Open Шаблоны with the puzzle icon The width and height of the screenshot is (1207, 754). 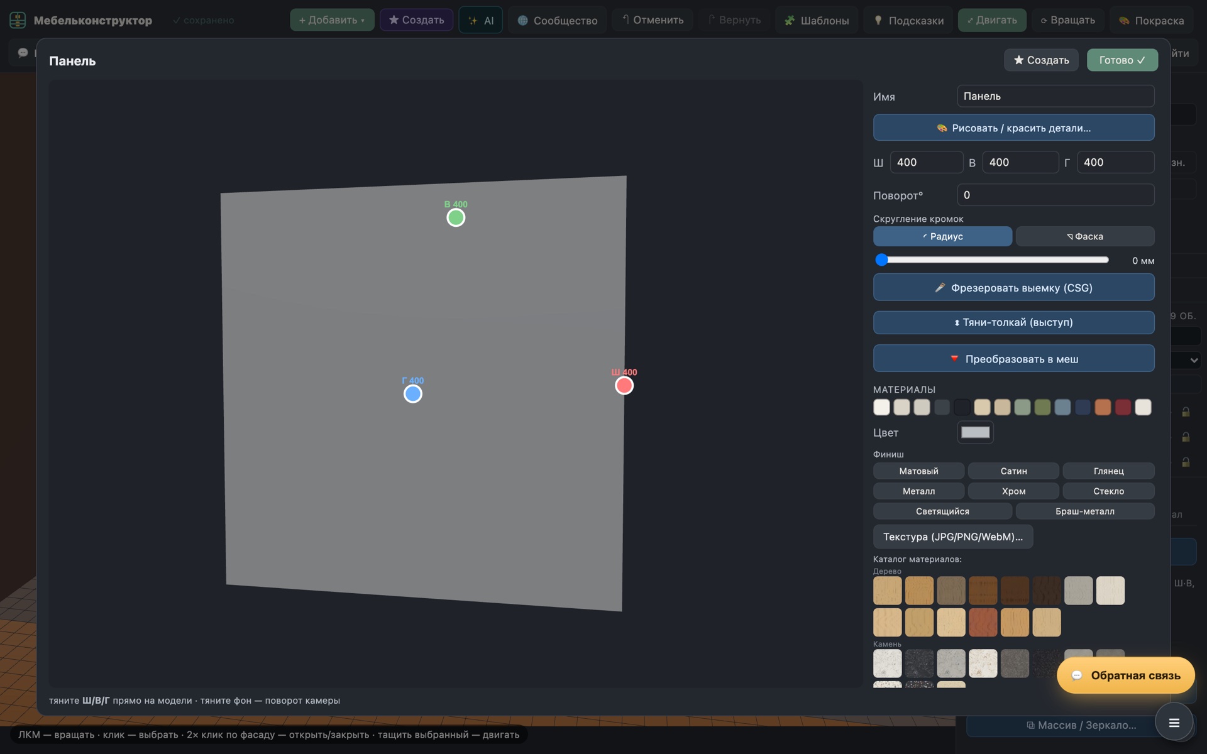(x=817, y=20)
